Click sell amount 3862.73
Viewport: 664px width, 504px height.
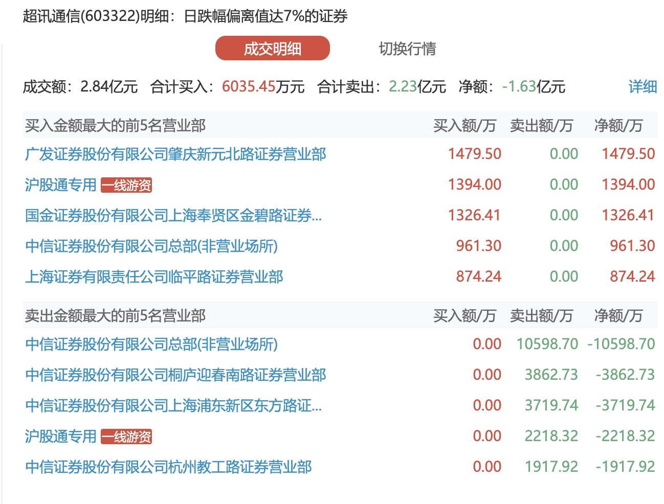[x=551, y=375]
